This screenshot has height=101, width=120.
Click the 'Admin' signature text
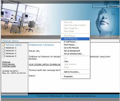[x=32, y=76]
